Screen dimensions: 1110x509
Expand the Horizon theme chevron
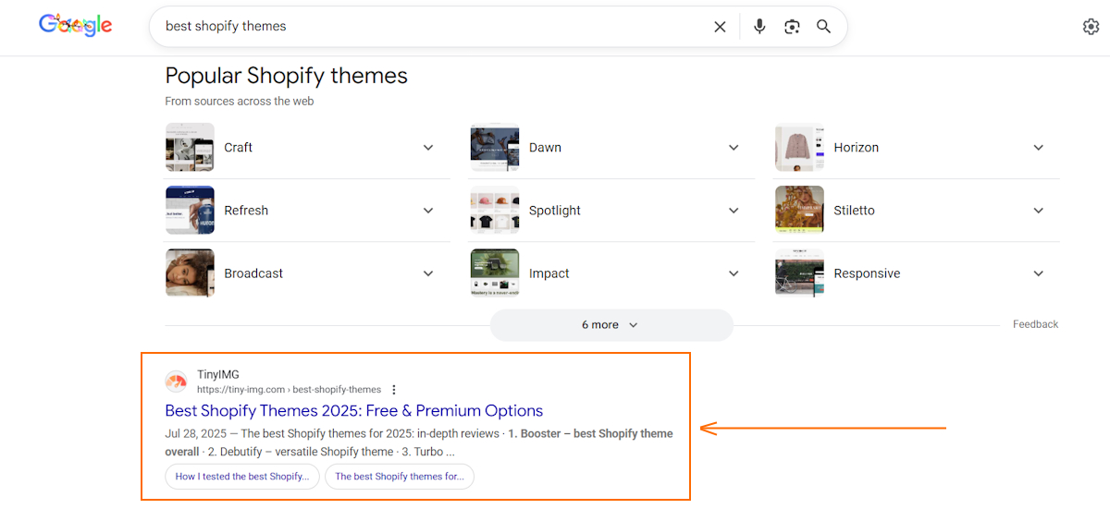click(x=1038, y=148)
